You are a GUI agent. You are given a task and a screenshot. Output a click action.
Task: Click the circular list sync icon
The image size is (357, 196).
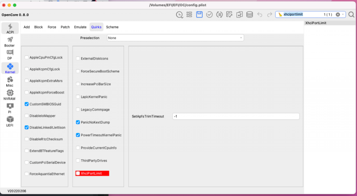point(219,15)
